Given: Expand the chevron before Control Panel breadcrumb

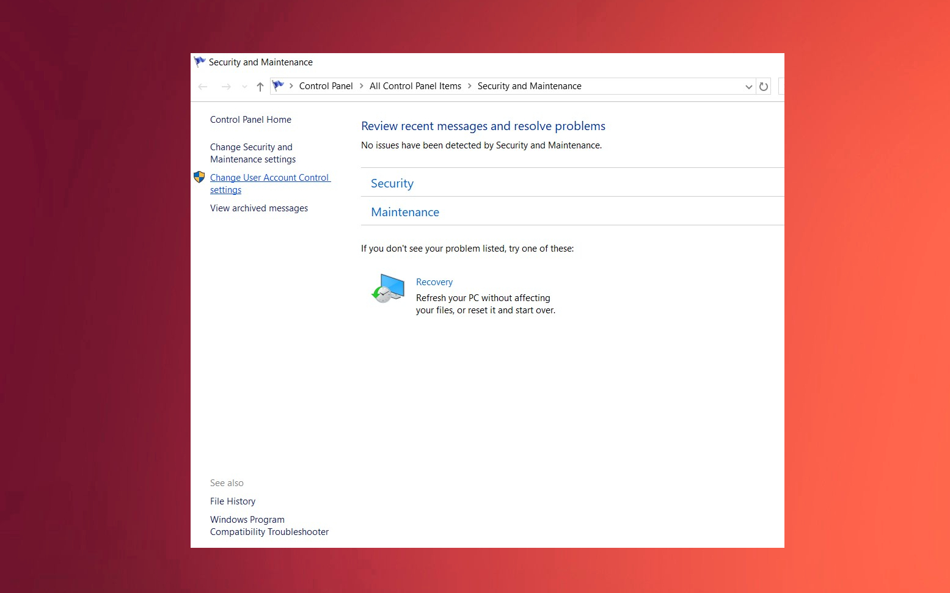Looking at the screenshot, I should pyautogui.click(x=291, y=86).
